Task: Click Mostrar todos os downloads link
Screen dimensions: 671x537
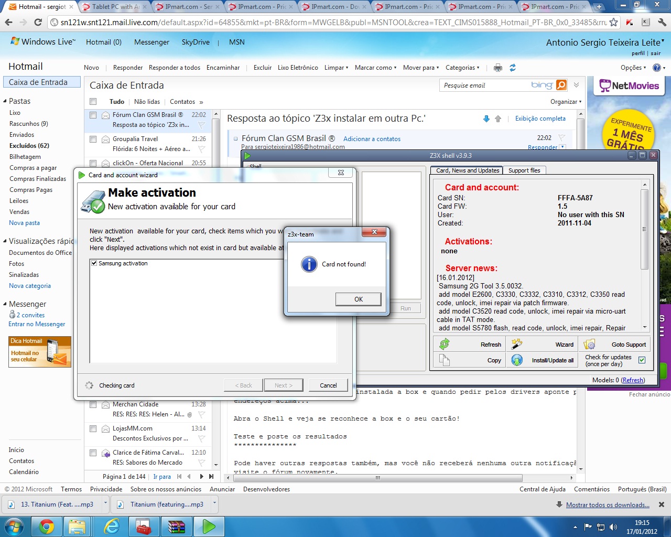Action: pyautogui.click(x=608, y=505)
